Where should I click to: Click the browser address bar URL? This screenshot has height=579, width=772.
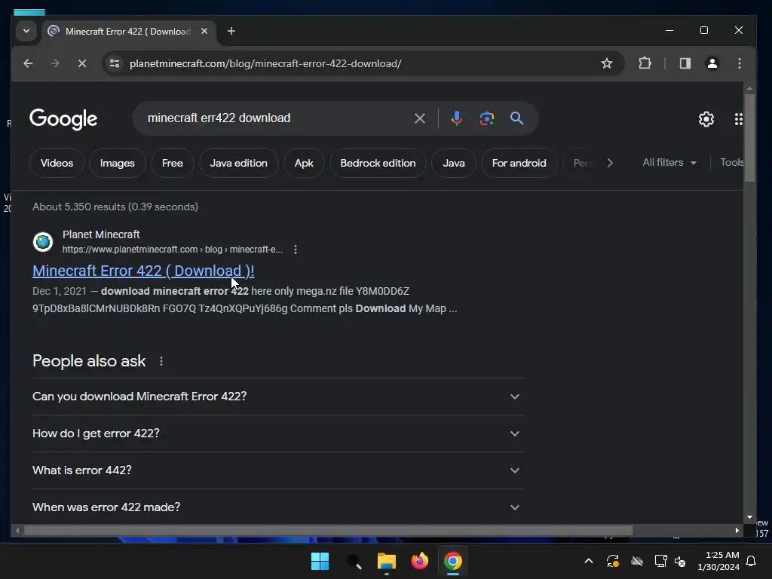coord(266,63)
